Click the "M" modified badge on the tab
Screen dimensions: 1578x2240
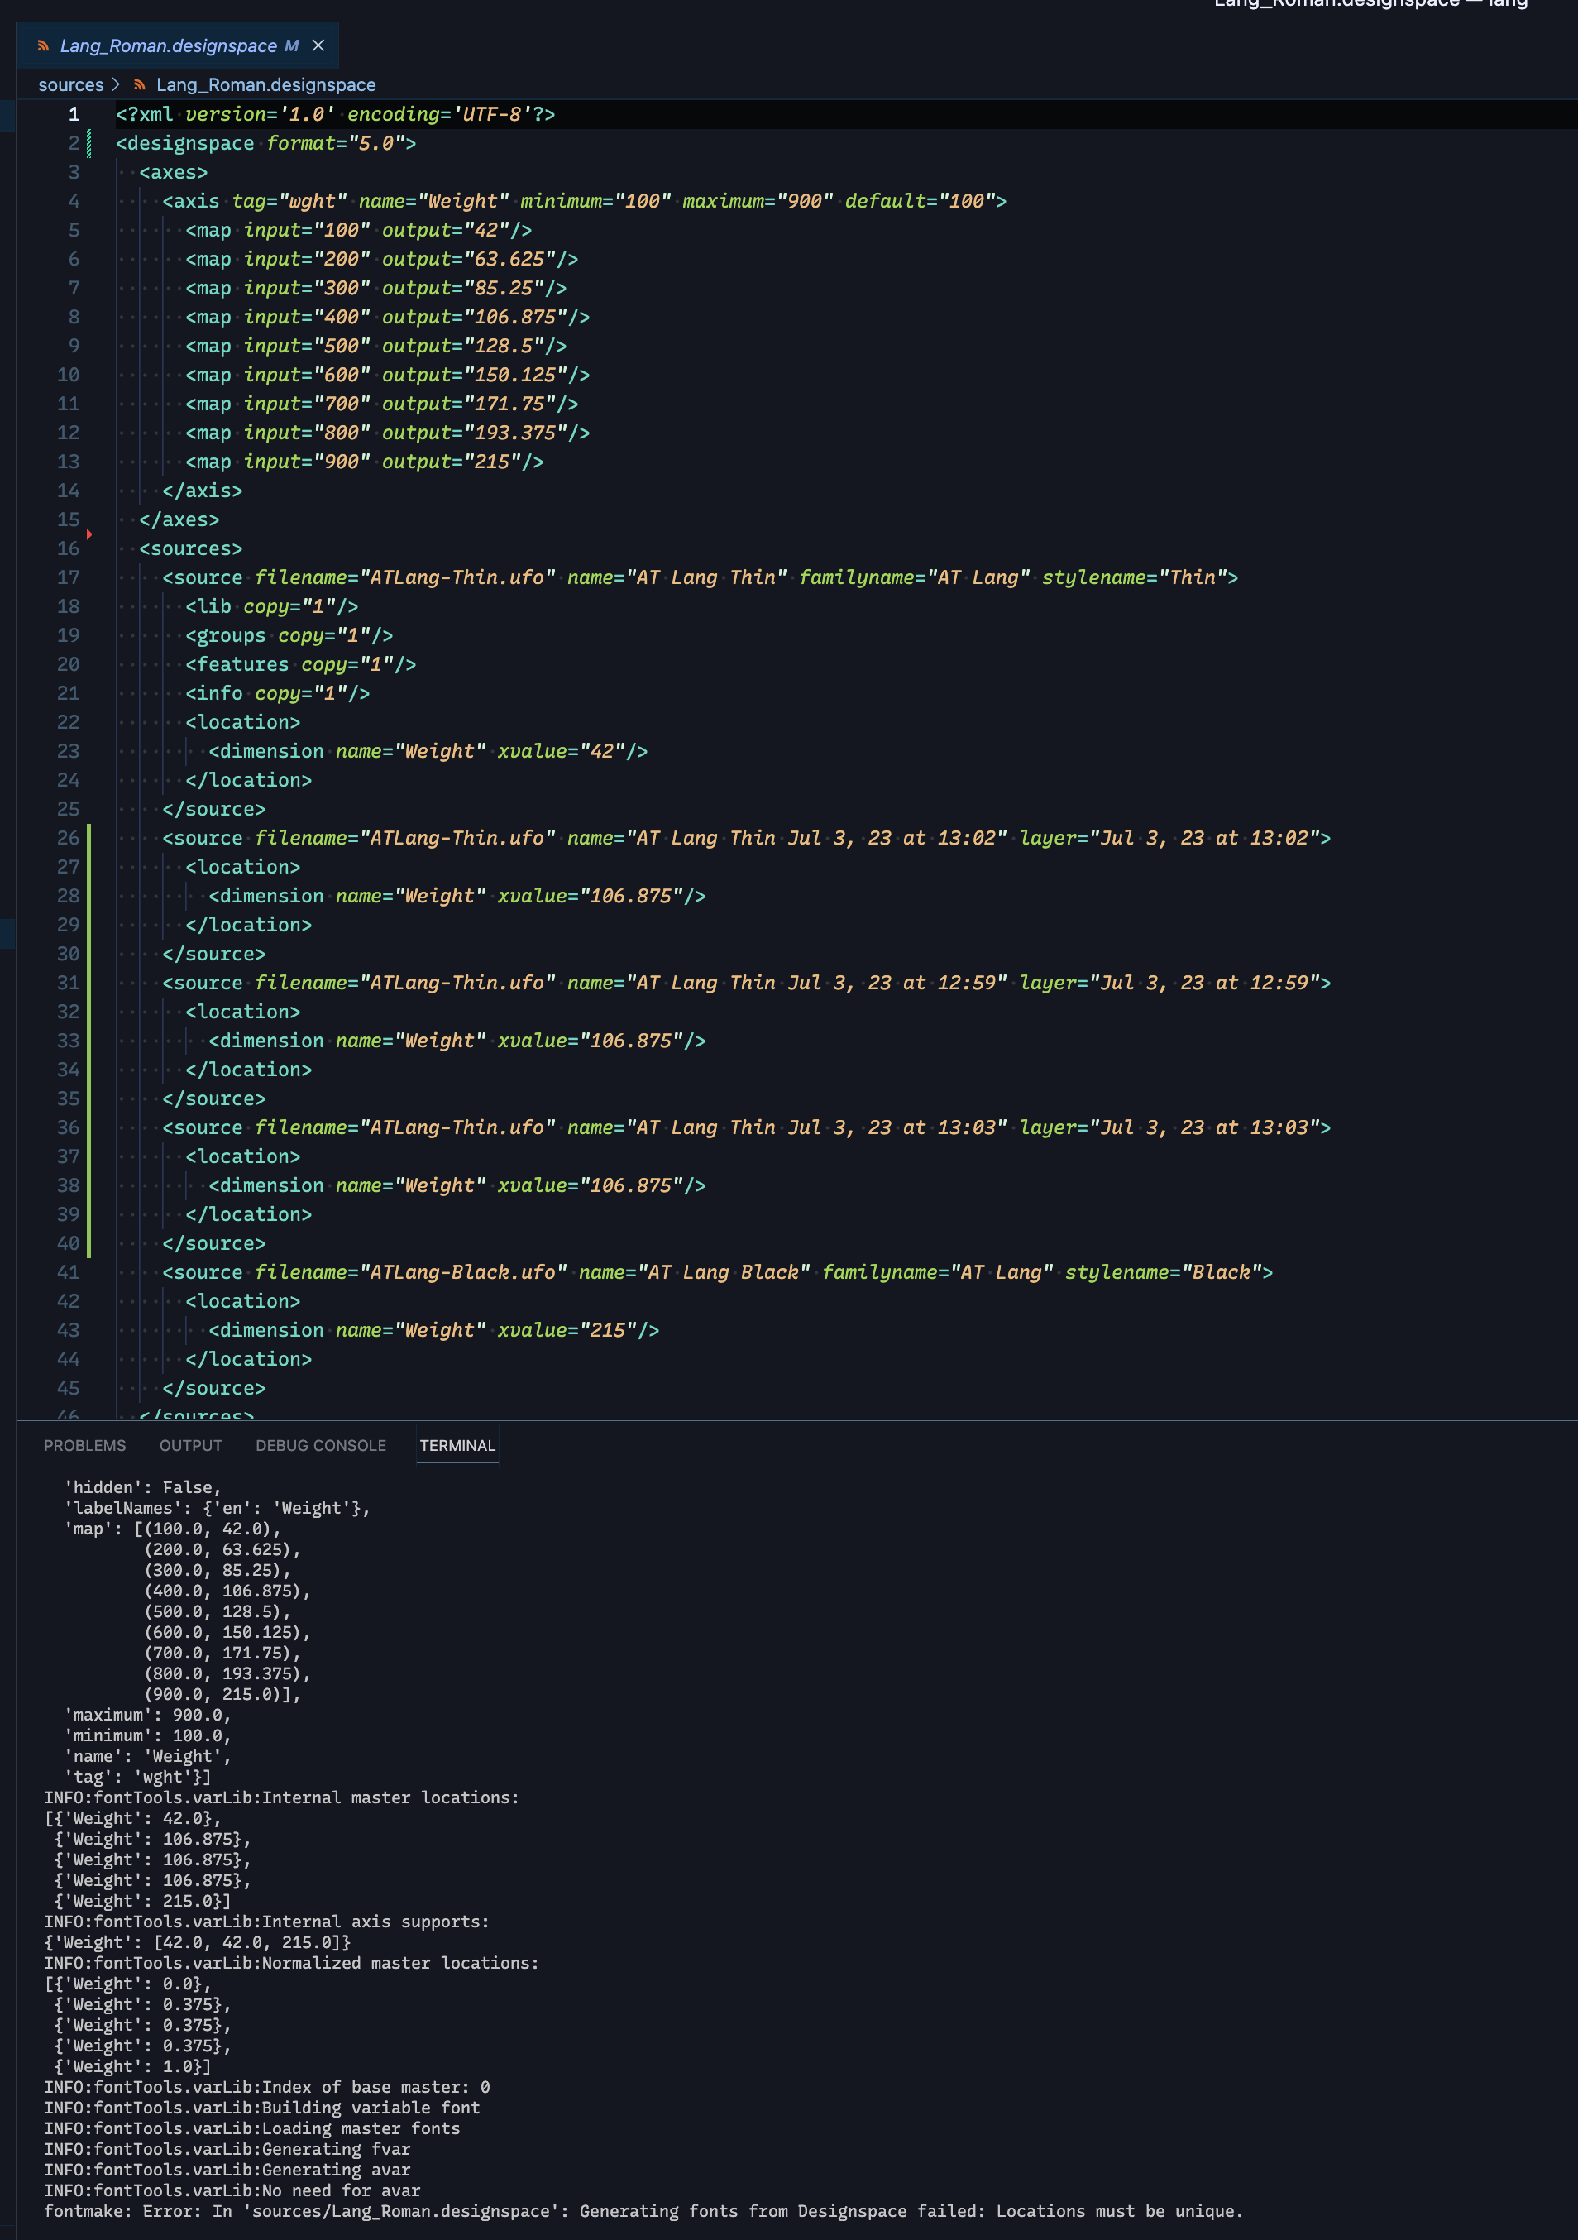pos(290,45)
